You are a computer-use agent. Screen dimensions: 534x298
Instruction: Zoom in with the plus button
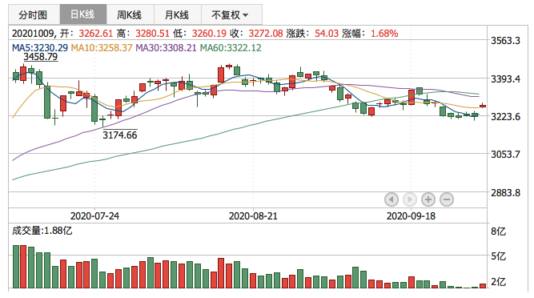click(428, 199)
